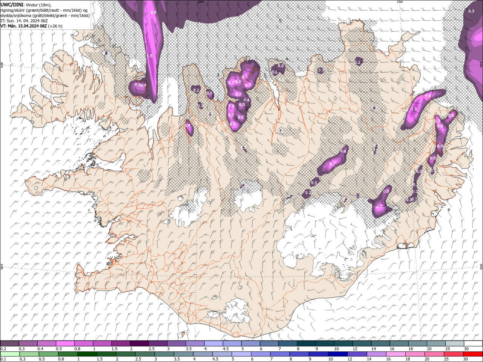Click the 'slydda/snjókoma' legend description line
This screenshot has width=483, height=362.
(x=45, y=15)
